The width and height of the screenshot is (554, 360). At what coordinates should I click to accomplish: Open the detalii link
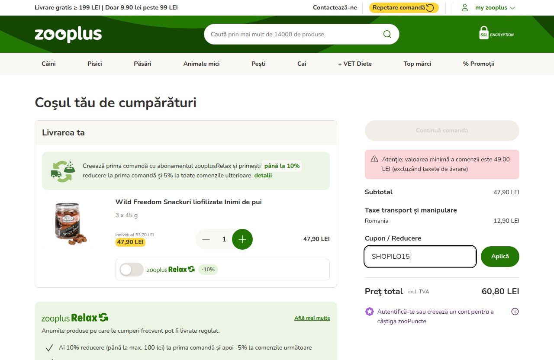tap(263, 175)
